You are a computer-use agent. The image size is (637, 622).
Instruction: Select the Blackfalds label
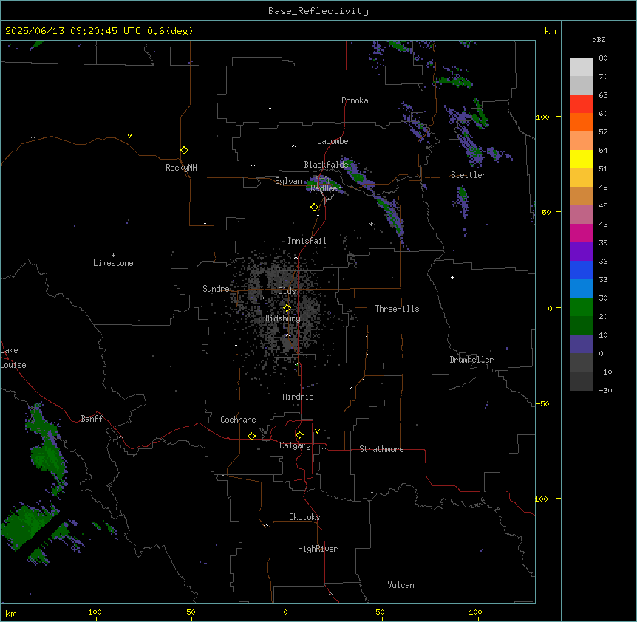[x=326, y=165]
